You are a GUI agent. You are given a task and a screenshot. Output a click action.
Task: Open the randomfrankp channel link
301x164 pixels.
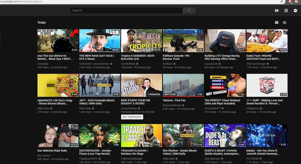tap(129, 108)
